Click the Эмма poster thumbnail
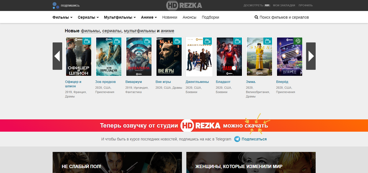This screenshot has width=368, height=173. point(259,57)
